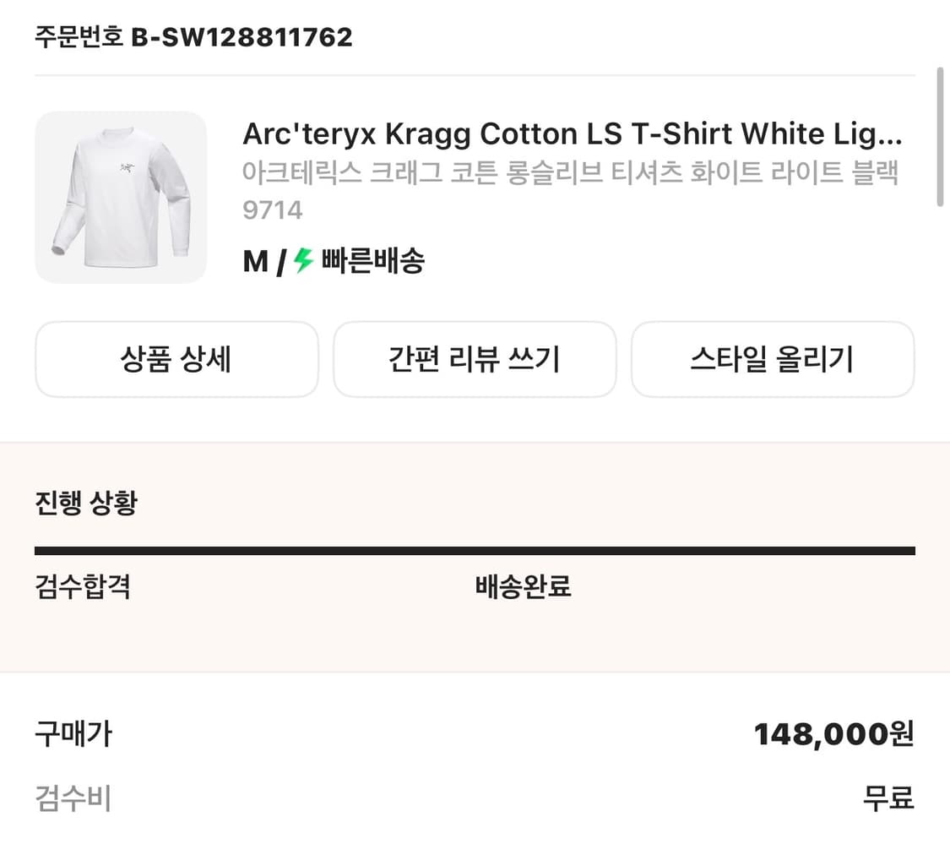Click the 진행 상황 section heading
Image resolution: width=950 pixels, height=844 pixels.
pos(86,504)
